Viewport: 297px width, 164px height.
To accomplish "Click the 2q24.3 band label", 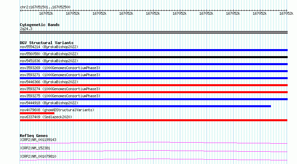I will pyautogui.click(x=26, y=29).
